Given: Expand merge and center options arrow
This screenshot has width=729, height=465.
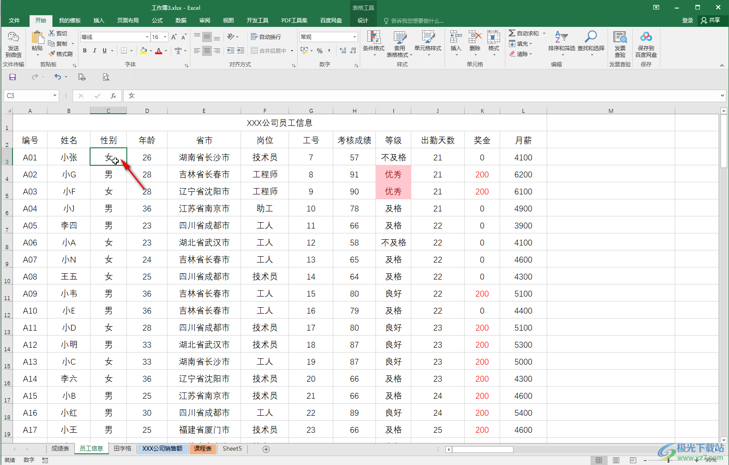Looking at the screenshot, I should (292, 51).
